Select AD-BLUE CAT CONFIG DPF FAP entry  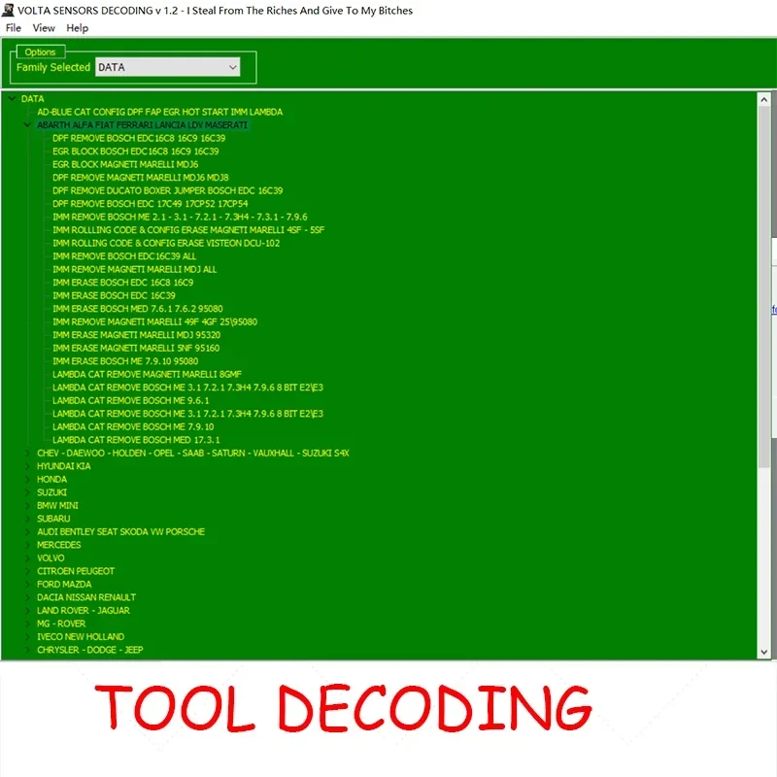click(159, 112)
